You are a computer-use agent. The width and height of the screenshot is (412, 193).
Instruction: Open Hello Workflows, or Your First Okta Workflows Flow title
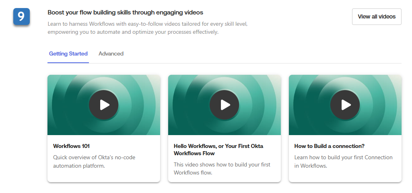pos(218,150)
